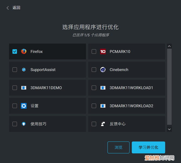Click the 设置 label text
Viewport: 181px width, 163px height.
(x=35, y=106)
